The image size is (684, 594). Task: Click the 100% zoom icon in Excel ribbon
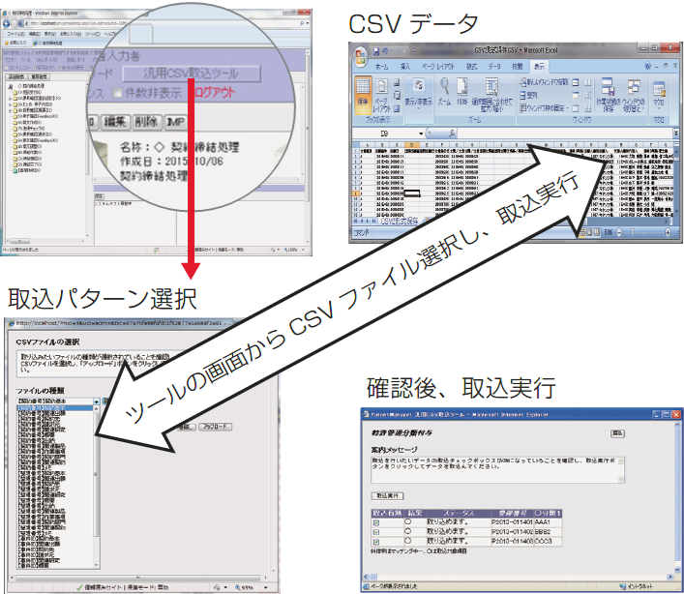click(x=462, y=92)
